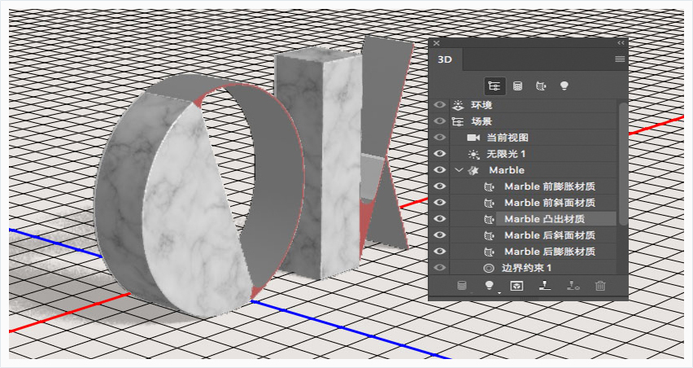The width and height of the screenshot is (693, 368).
Task: Click the render cube icon at panel bottom
Action: tap(516, 286)
